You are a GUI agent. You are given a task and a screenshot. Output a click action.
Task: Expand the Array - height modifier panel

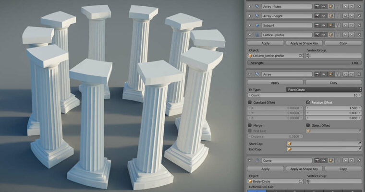point(250,16)
